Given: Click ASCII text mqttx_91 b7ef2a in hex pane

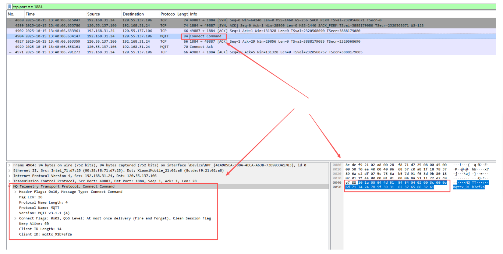Looking at the screenshot, I should (469, 187).
